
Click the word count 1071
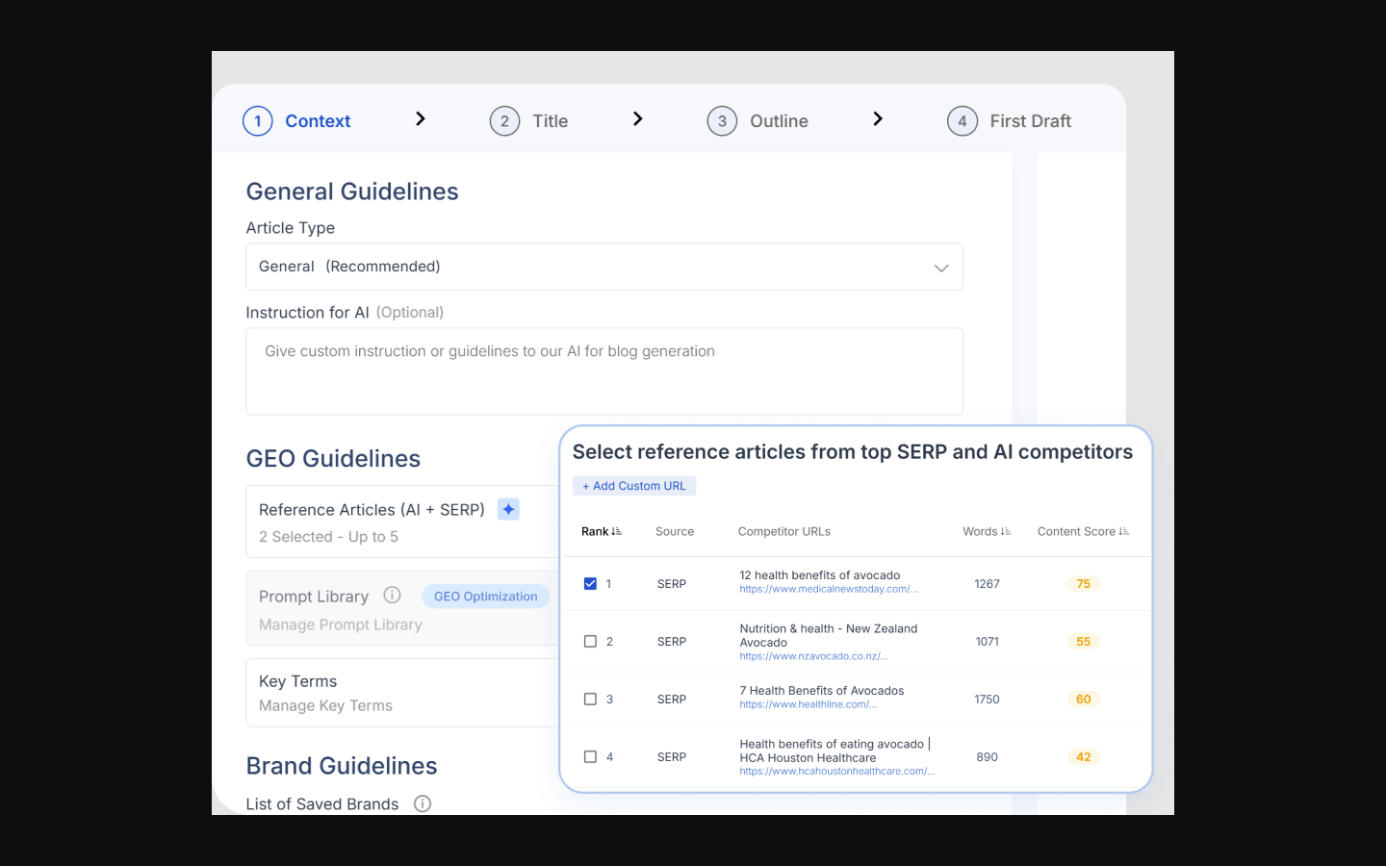click(x=988, y=642)
